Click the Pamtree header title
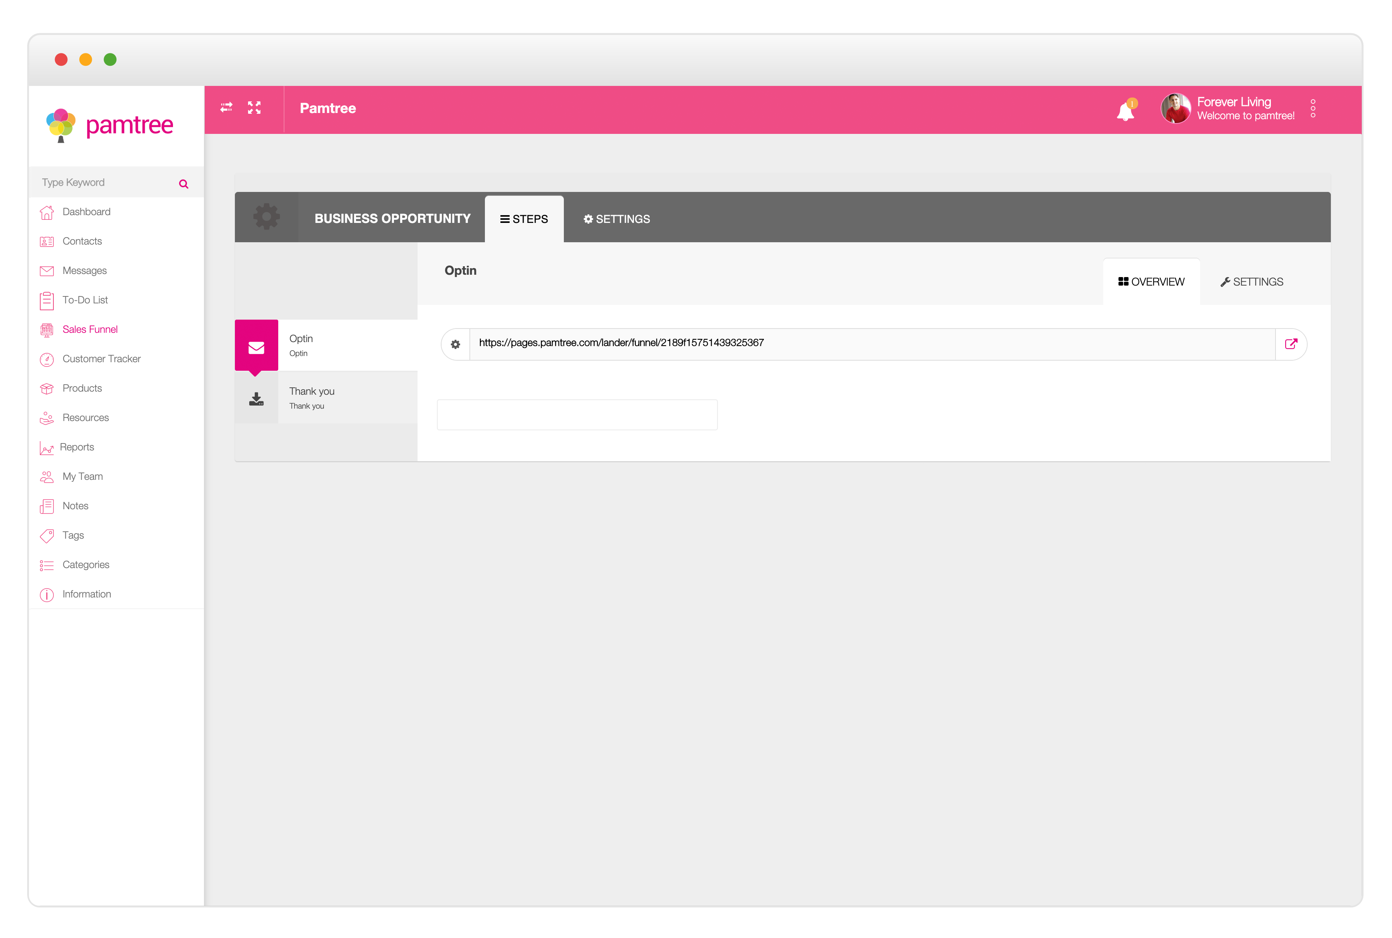1392x938 pixels. point(328,108)
